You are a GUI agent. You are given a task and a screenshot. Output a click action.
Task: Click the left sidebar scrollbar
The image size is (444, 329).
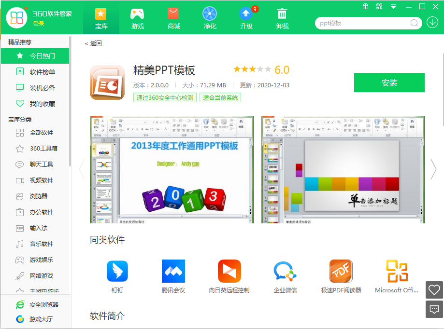(x=70, y=102)
